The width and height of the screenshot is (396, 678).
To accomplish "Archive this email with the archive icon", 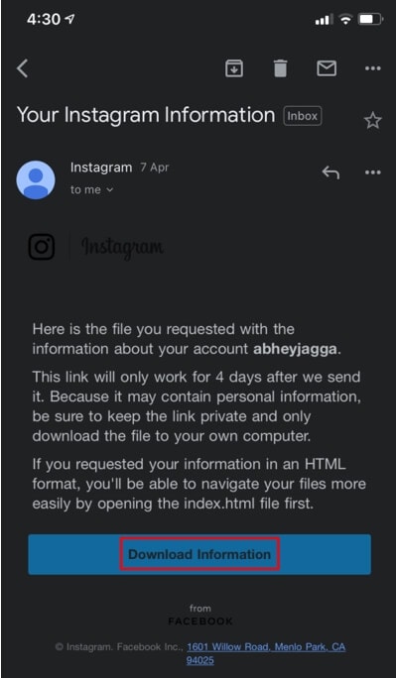I will 234,68.
